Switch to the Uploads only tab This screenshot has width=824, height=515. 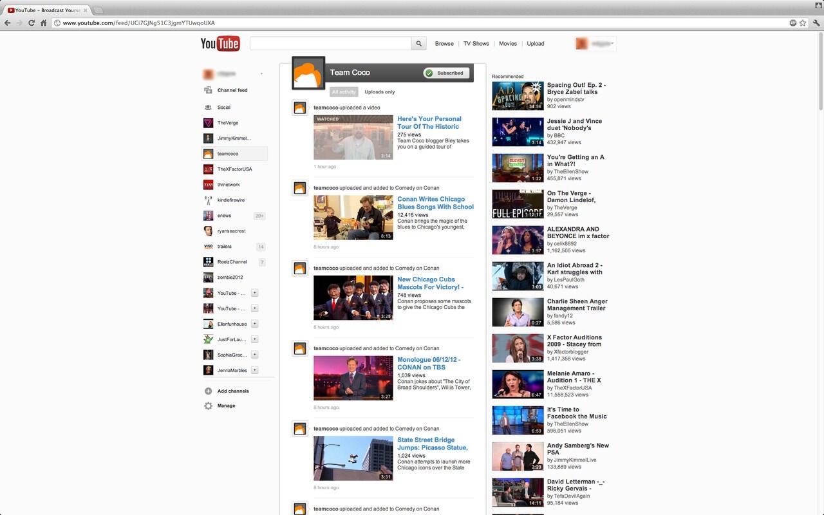[x=380, y=92]
